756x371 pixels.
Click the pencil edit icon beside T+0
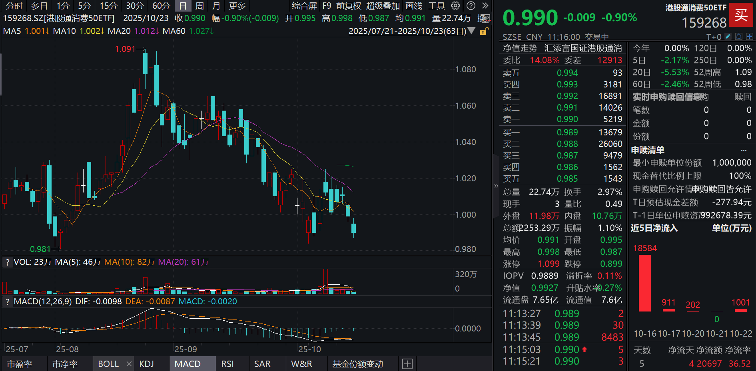coord(728,37)
